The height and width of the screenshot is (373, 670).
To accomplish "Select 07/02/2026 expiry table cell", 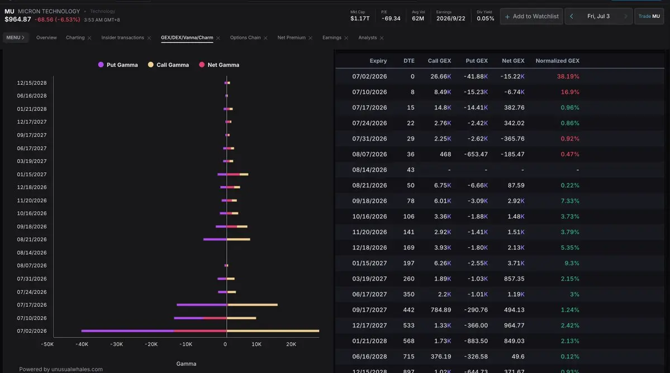I will [x=369, y=77].
